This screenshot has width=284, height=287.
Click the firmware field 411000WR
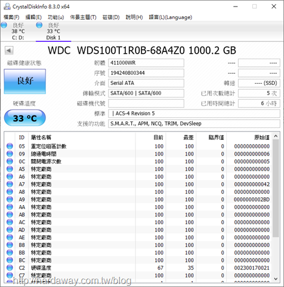click(146, 63)
